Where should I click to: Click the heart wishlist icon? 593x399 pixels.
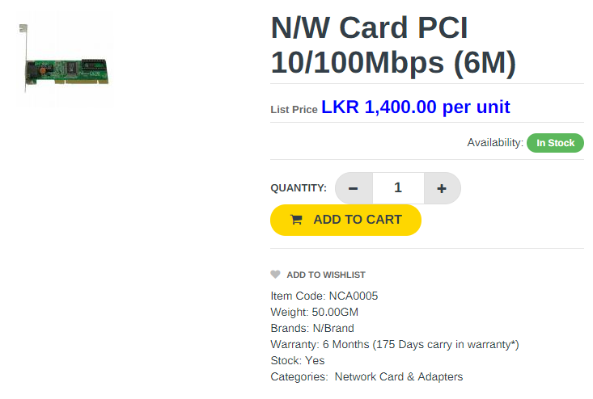(275, 275)
